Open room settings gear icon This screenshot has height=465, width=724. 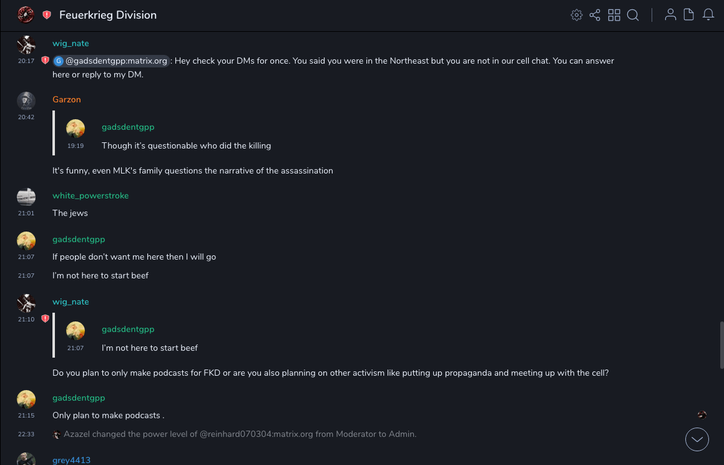(577, 15)
